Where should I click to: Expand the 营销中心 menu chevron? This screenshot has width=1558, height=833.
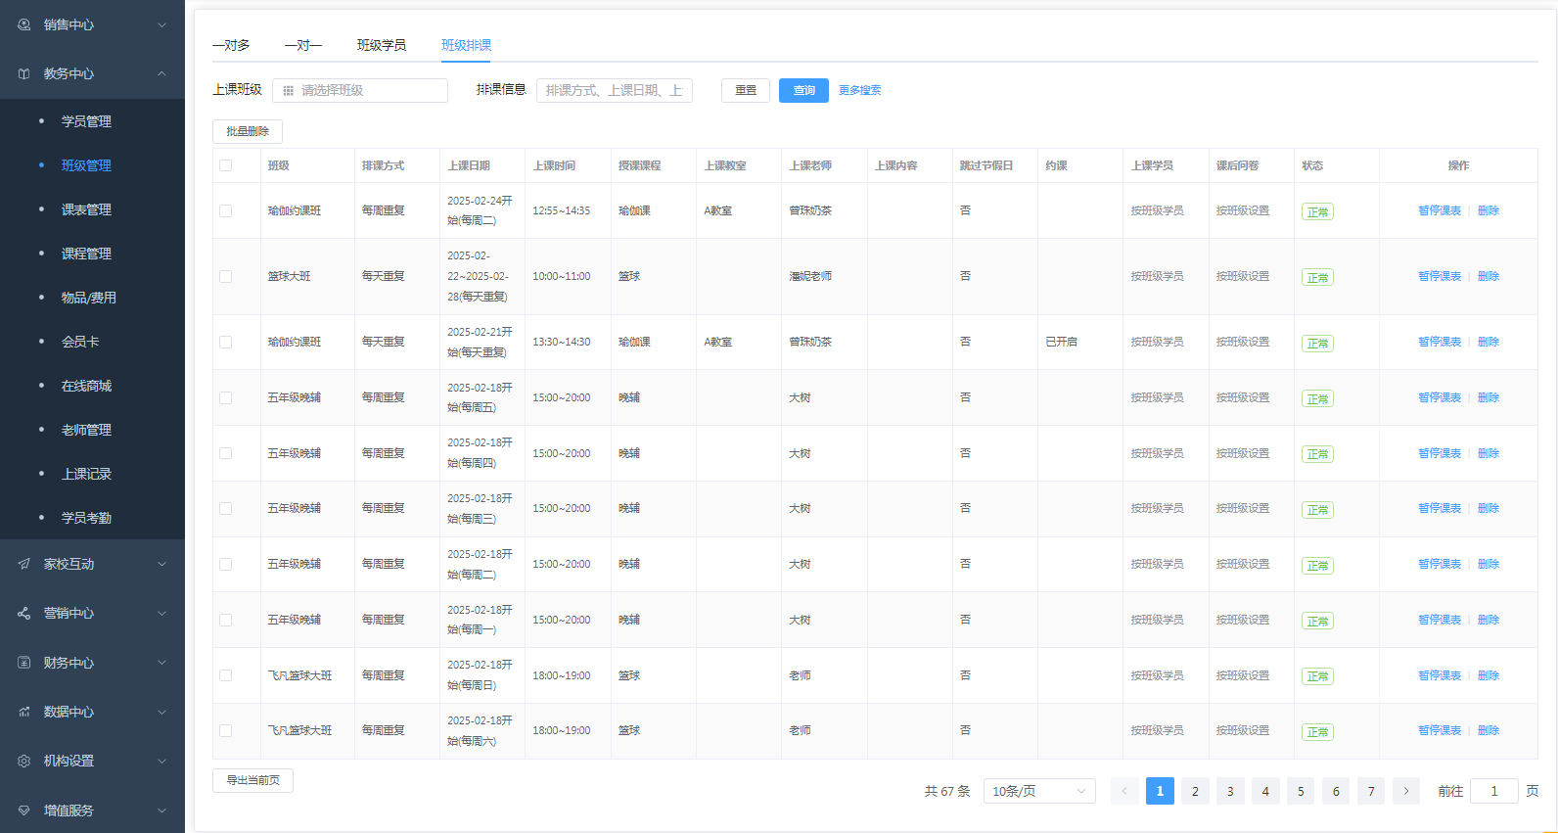click(162, 613)
